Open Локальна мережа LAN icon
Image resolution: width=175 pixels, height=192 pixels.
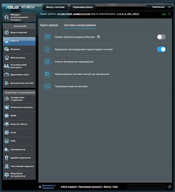click(x=7, y=107)
